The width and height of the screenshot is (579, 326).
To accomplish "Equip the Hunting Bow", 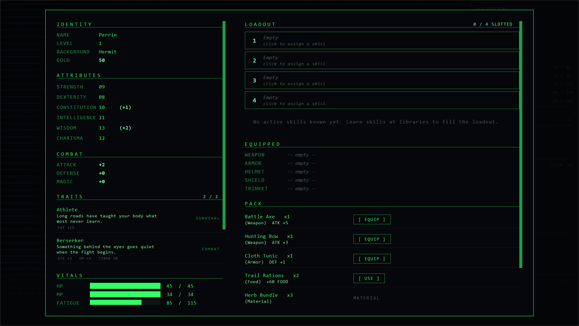I will click(x=372, y=239).
